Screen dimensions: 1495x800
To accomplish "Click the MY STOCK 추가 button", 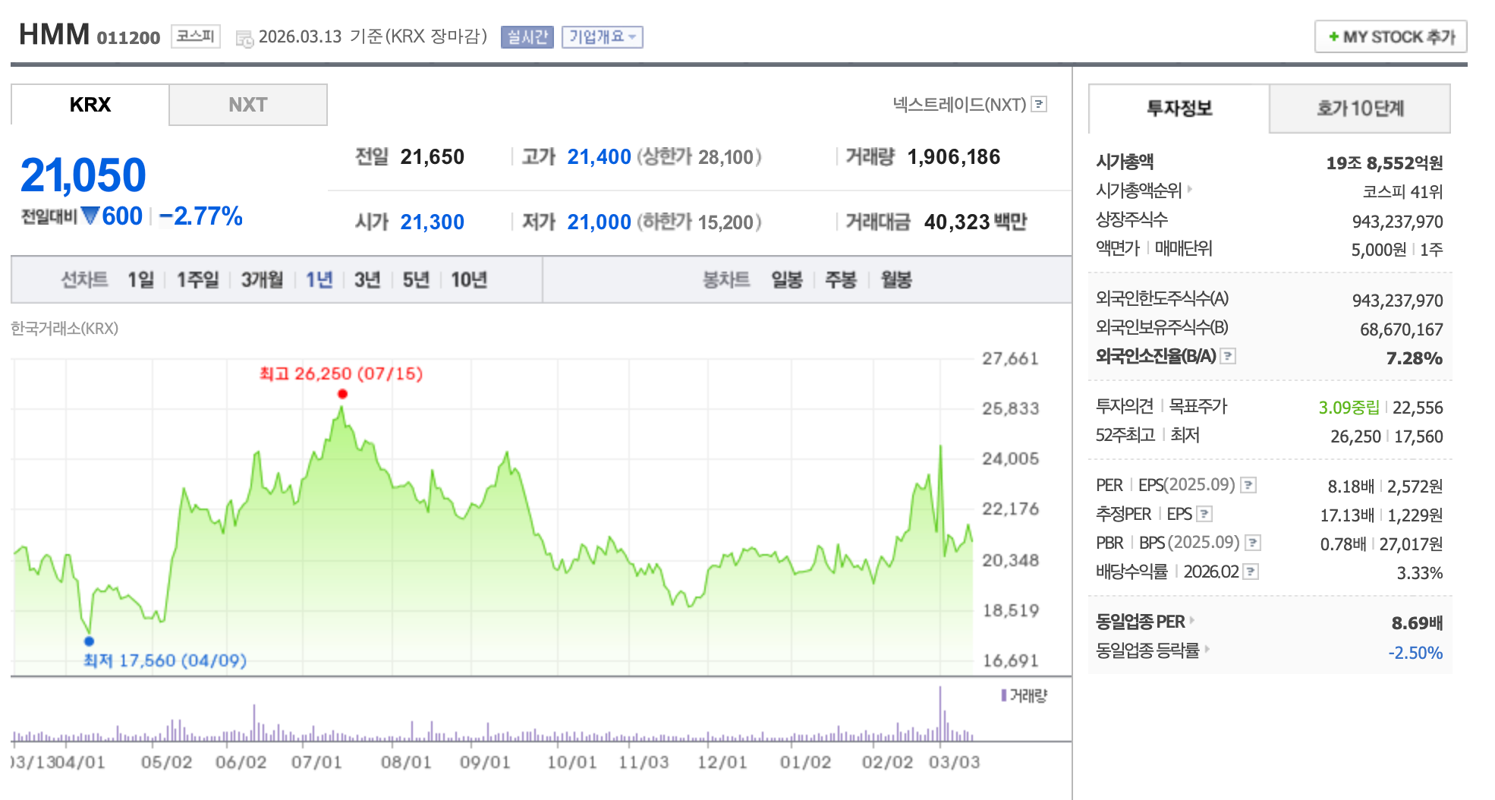I will [1390, 36].
